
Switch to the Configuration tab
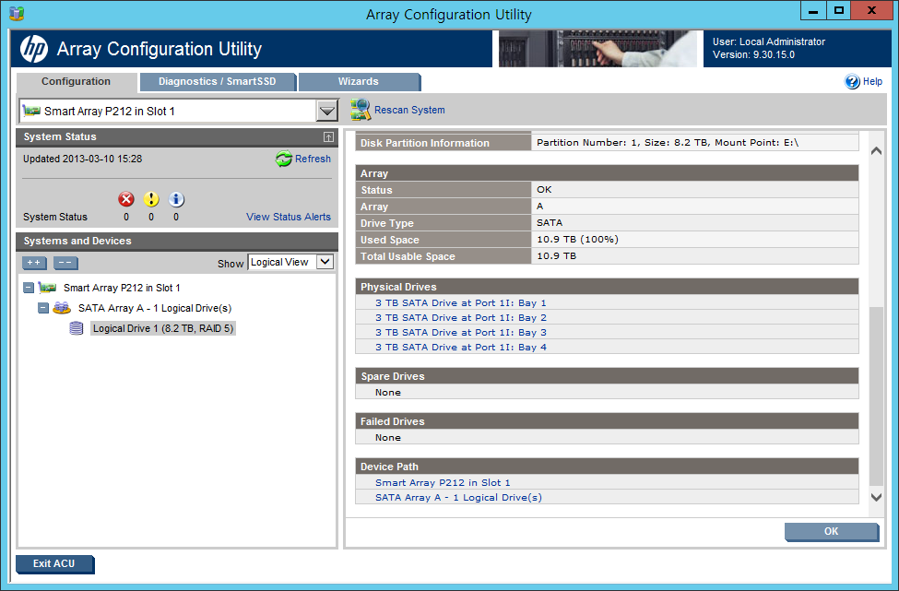(76, 81)
